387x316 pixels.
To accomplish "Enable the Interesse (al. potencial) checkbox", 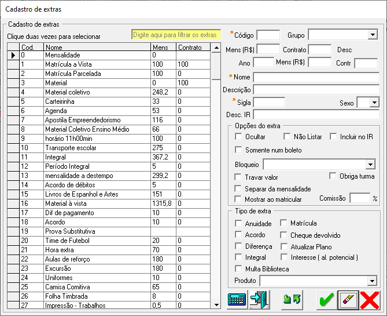I will pyautogui.click(x=284, y=257).
